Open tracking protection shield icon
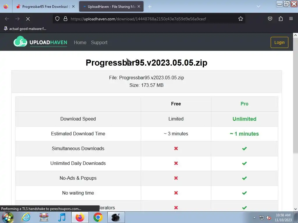 pyautogui.click(x=57, y=19)
